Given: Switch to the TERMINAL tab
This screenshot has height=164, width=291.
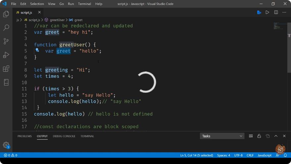Looking at the screenshot, I should pyautogui.click(x=87, y=136).
